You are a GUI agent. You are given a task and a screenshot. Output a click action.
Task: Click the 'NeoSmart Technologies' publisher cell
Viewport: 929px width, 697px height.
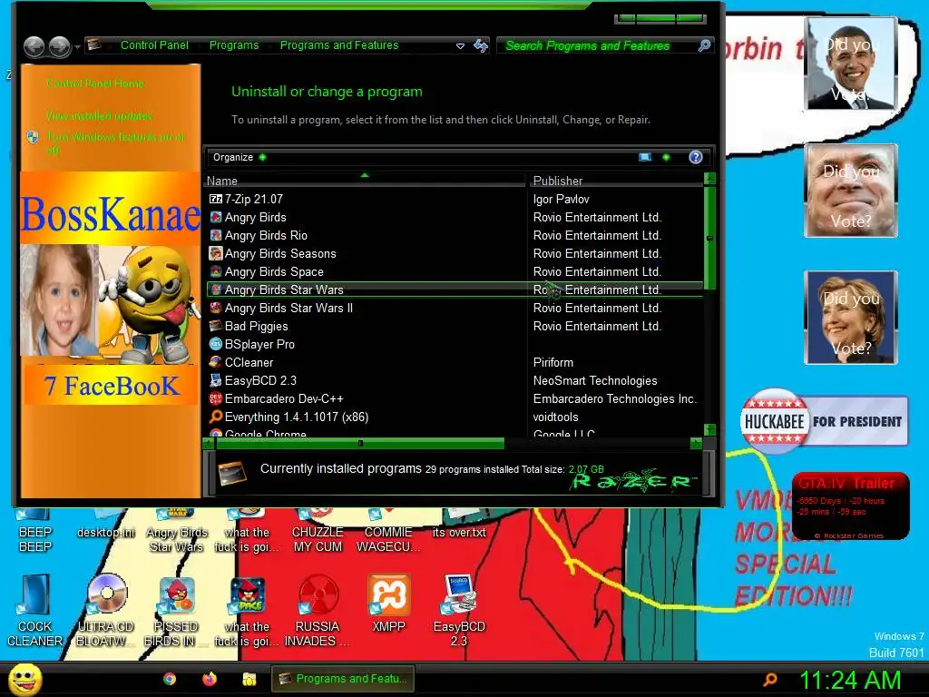[x=595, y=380]
